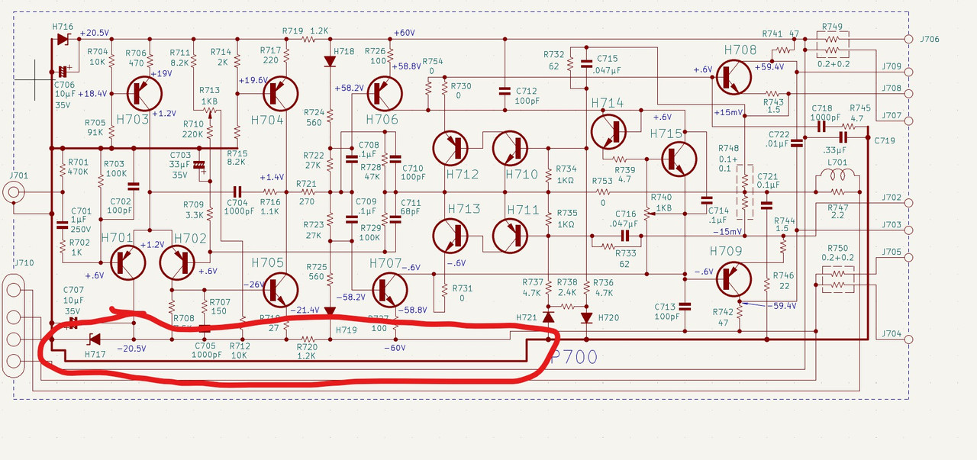Select the +58.2V voltage label
Image resolution: width=977 pixels, height=460 pixels.
click(x=349, y=88)
